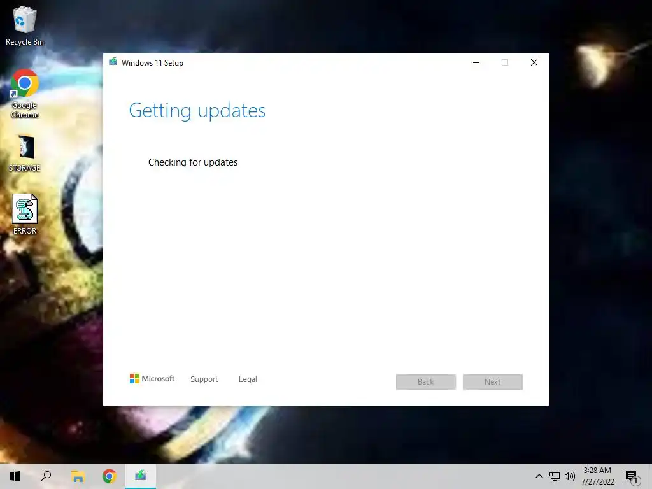Screen dimensions: 652x489
Task: Open the Action Center notifications icon
Action: point(633,477)
